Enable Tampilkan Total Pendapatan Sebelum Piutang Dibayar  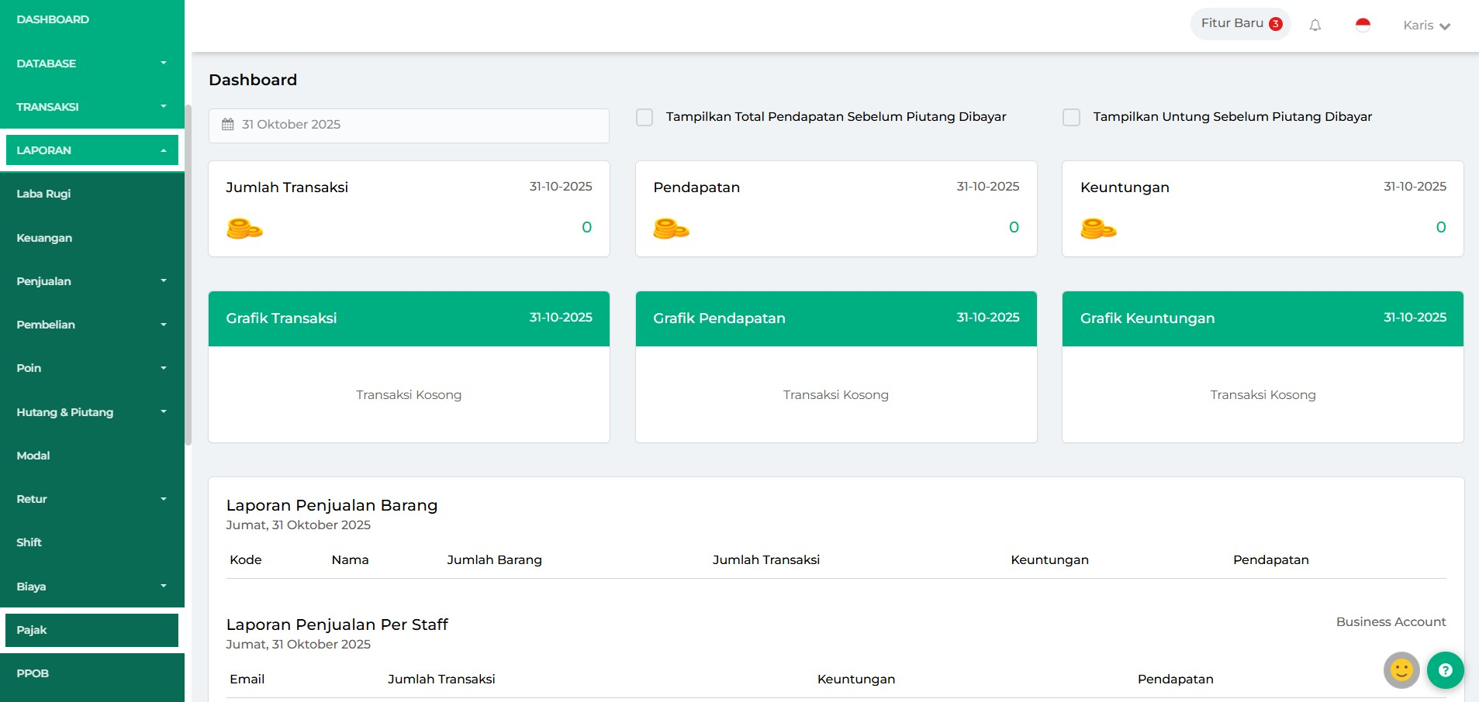coord(644,117)
